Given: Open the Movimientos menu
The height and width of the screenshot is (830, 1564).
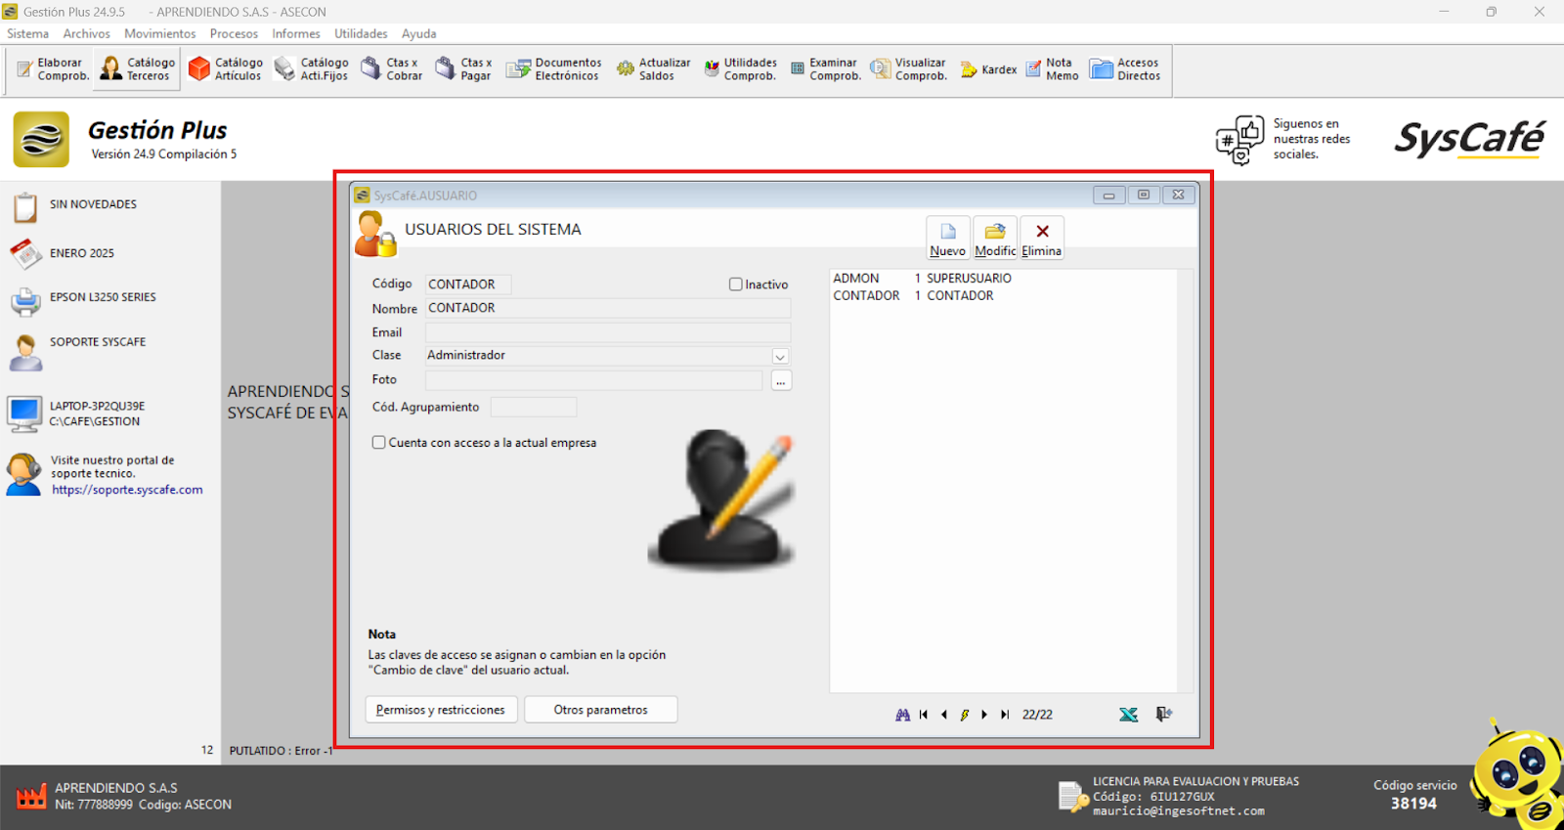Looking at the screenshot, I should 159,33.
